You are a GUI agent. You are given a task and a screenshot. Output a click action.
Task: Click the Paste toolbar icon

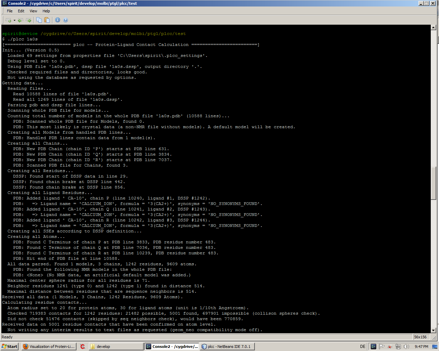coord(47,20)
